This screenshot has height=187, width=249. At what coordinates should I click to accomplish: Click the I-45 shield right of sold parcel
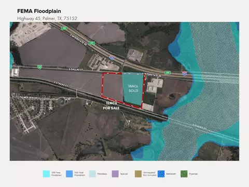click(x=184, y=73)
